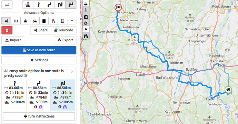
Task: Expand the Turn instructions panel
Action: point(39,116)
